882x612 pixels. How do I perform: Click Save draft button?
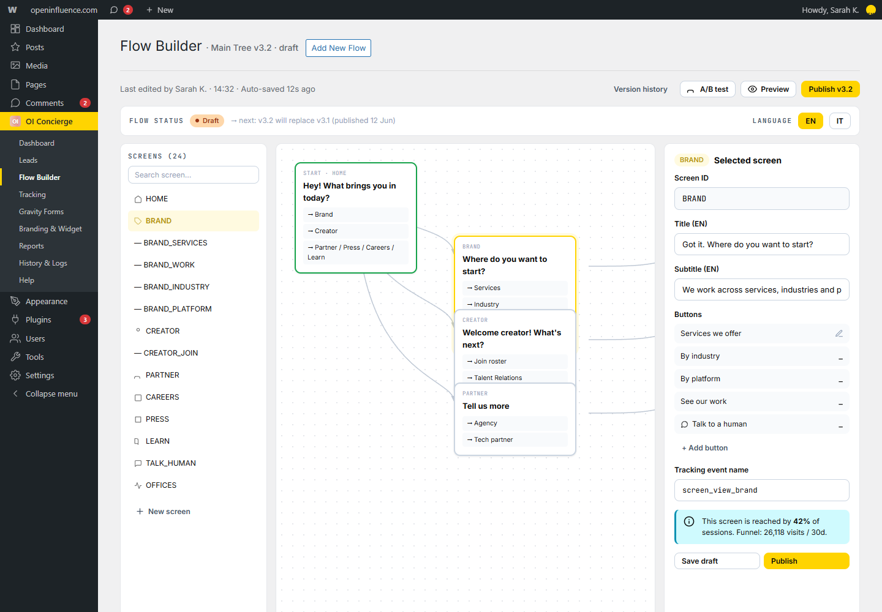[717, 561]
